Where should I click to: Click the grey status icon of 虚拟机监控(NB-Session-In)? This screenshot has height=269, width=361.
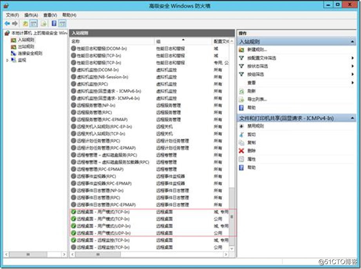[73, 77]
